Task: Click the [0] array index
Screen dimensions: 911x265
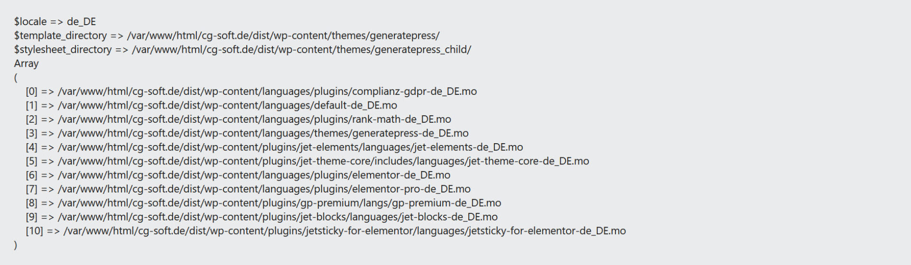Action: [31, 91]
